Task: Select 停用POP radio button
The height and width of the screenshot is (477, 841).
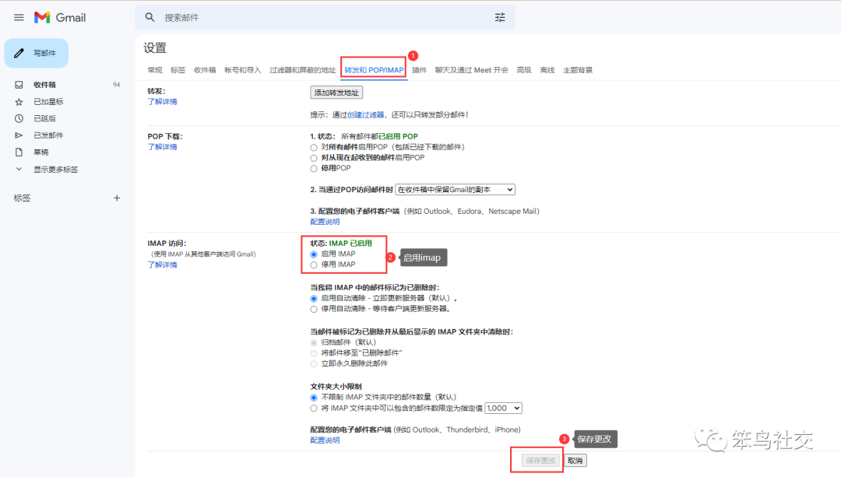Action: pos(314,169)
